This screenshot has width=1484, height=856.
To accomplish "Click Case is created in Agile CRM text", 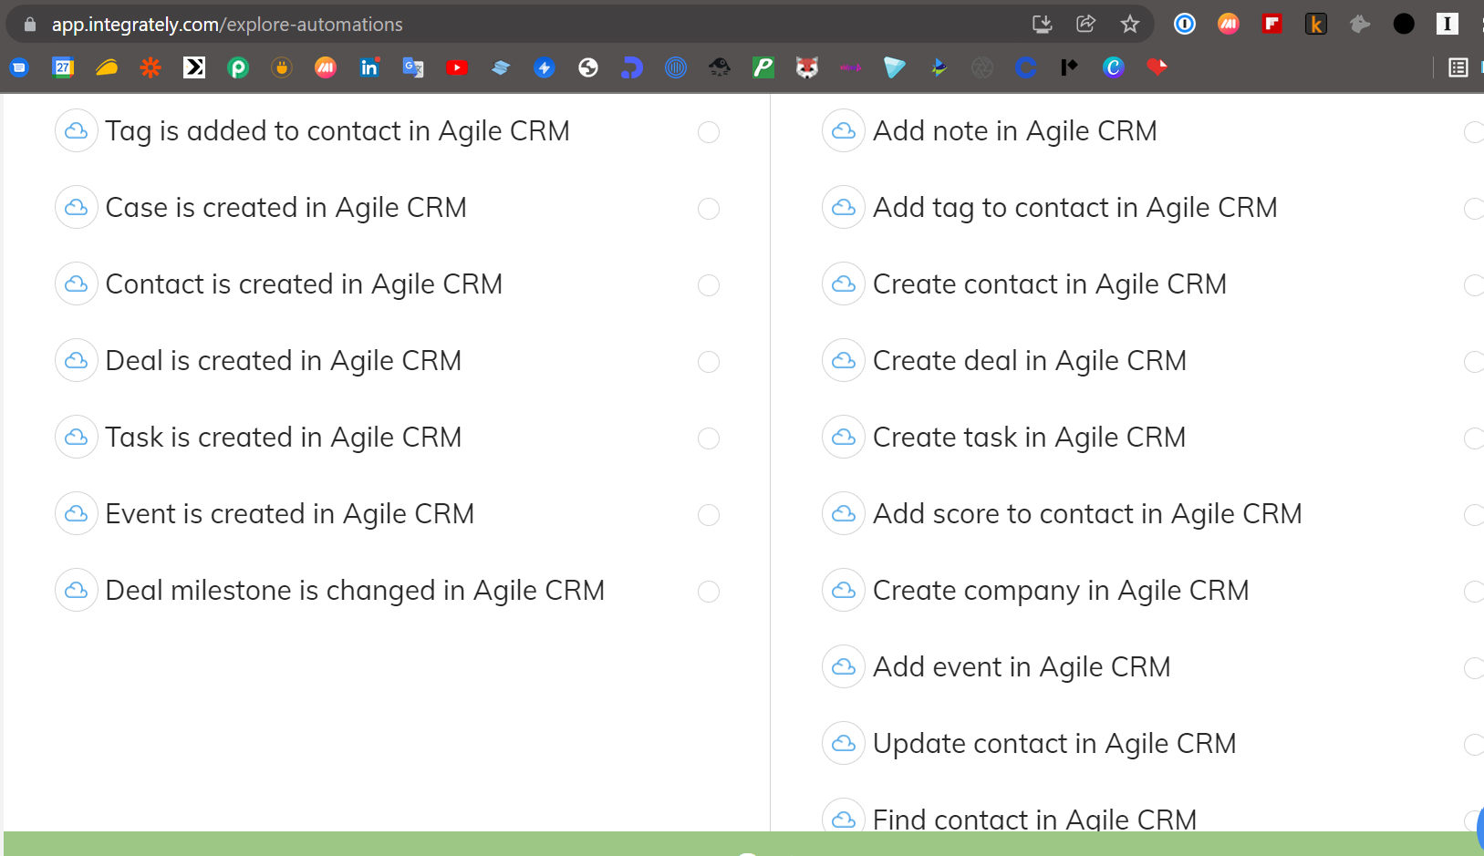I will pos(285,208).
